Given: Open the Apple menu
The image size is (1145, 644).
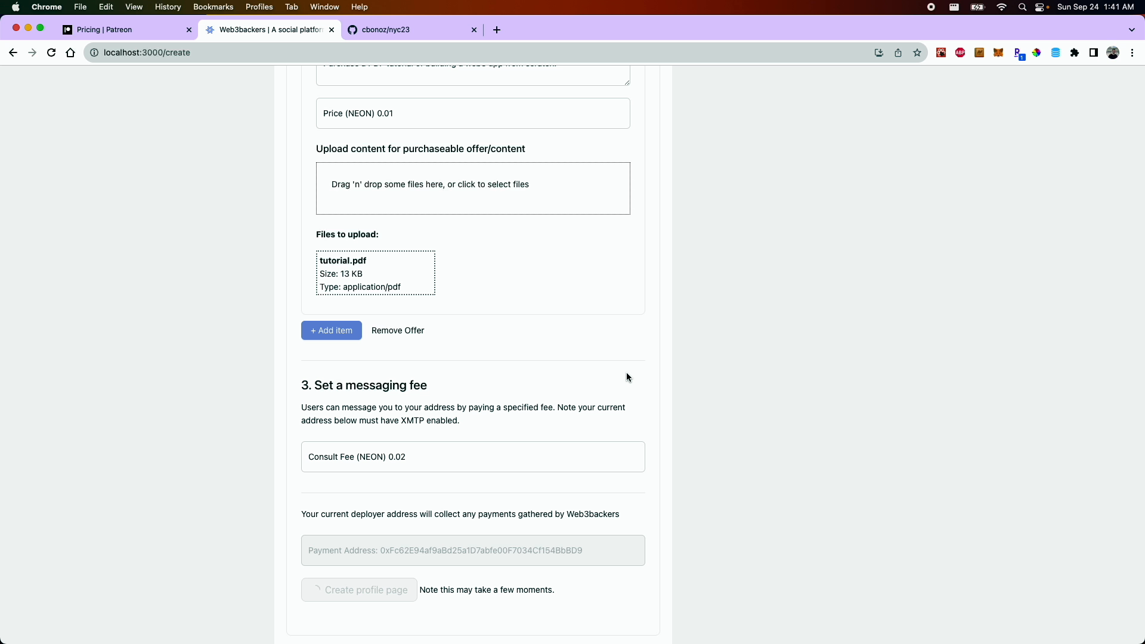Looking at the screenshot, I should click(16, 7).
